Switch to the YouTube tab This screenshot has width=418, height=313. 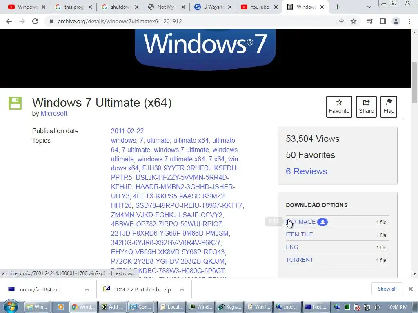click(256, 7)
